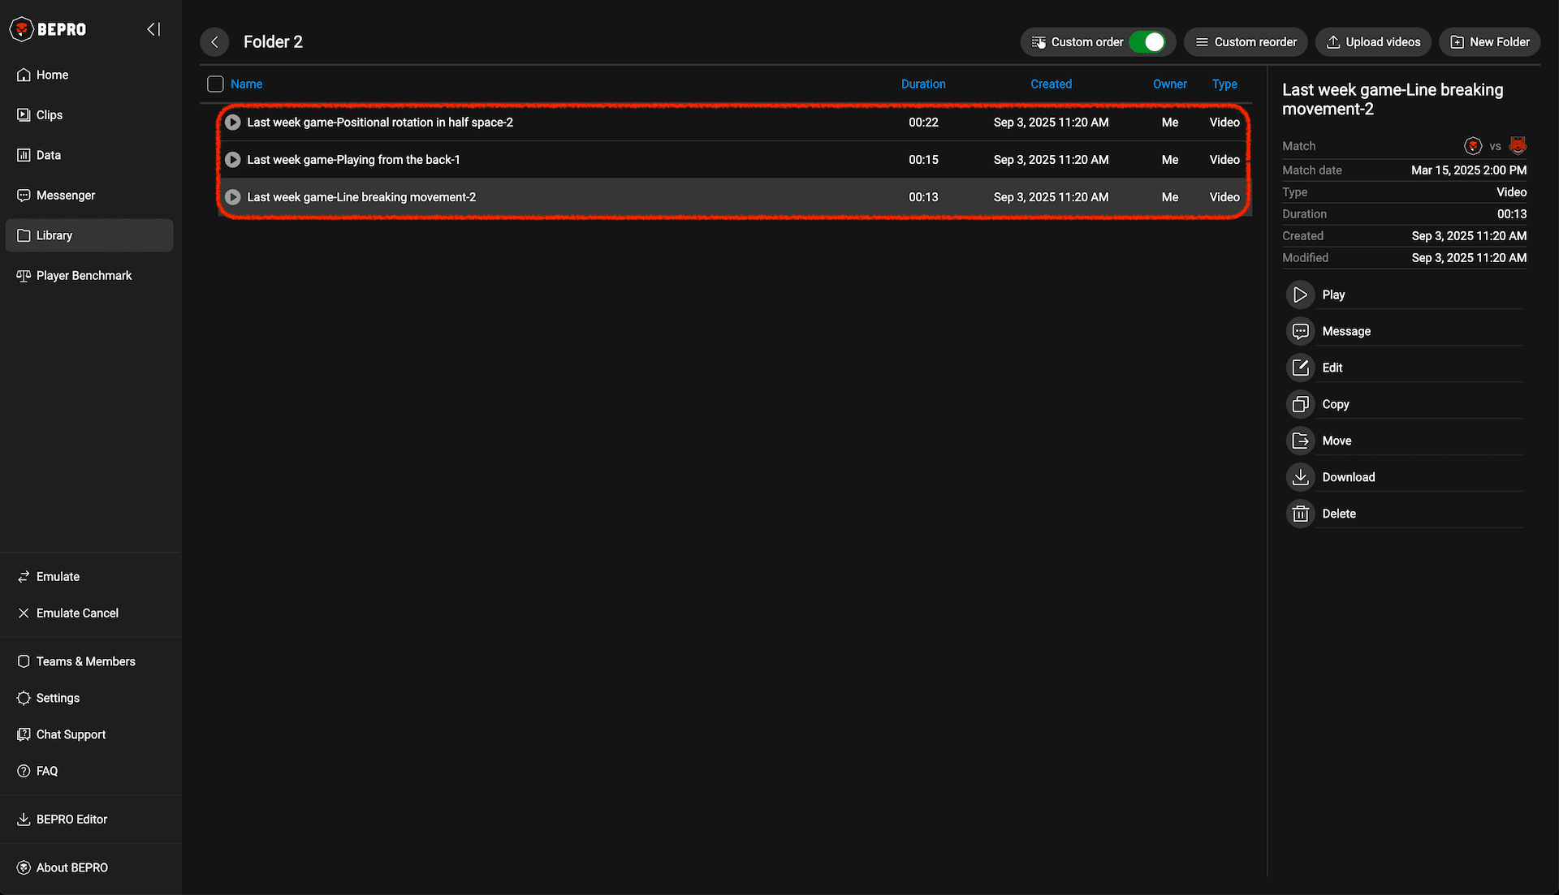
Task: Click the Play icon in details panel
Action: pos(1300,295)
